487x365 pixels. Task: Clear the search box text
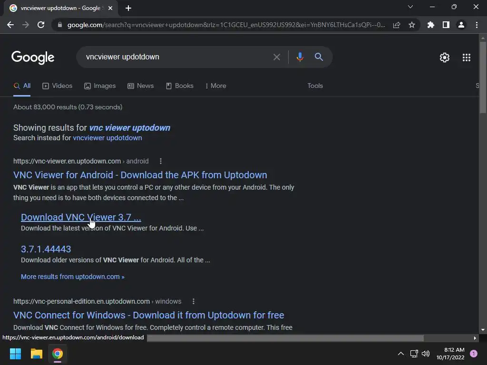(x=276, y=57)
